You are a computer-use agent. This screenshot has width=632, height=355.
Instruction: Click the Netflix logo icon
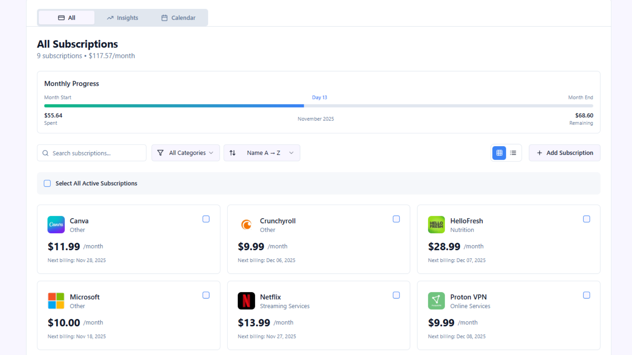[246, 301]
